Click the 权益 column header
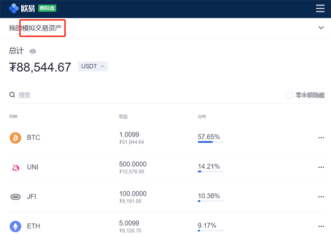 pos(123,116)
